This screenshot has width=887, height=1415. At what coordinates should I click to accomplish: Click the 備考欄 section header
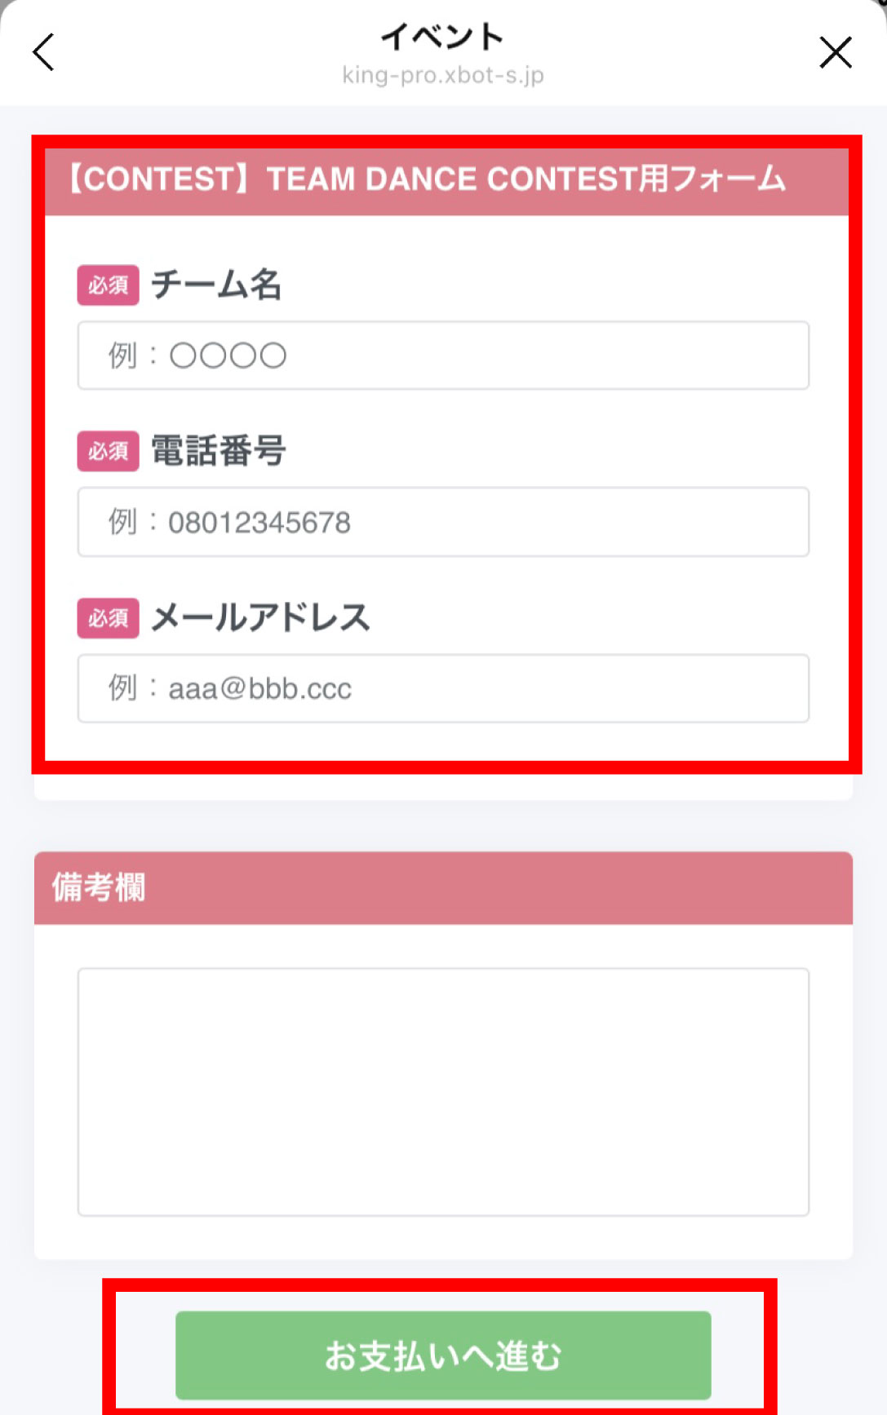[443, 888]
